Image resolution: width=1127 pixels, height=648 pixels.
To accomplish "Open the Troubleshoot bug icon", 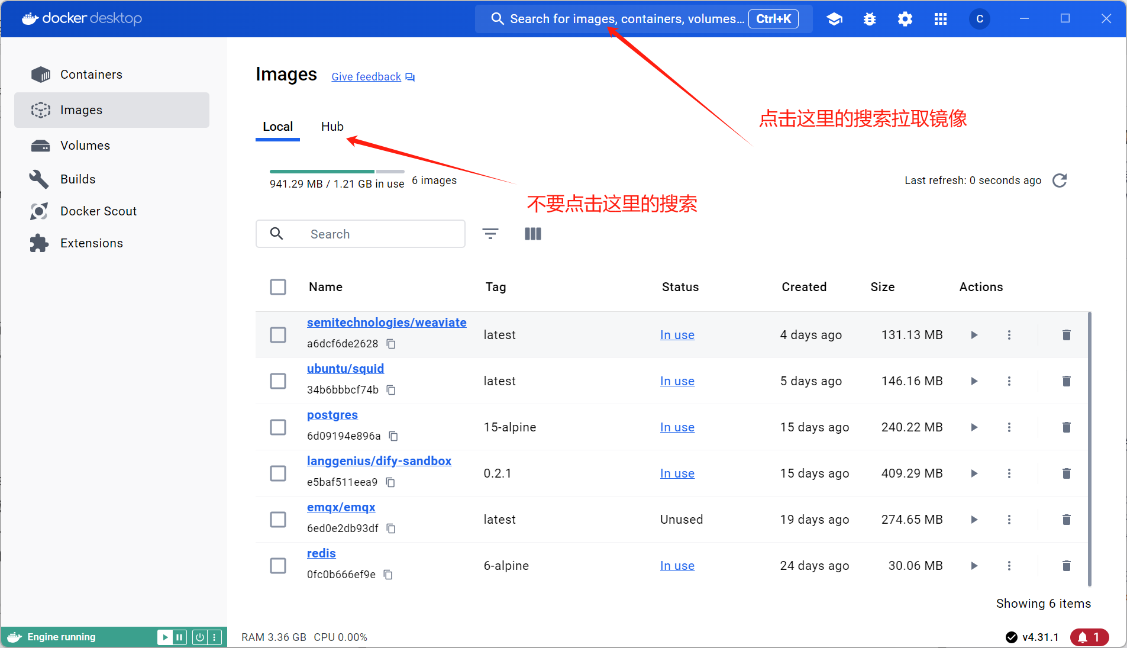I will 870,19.
